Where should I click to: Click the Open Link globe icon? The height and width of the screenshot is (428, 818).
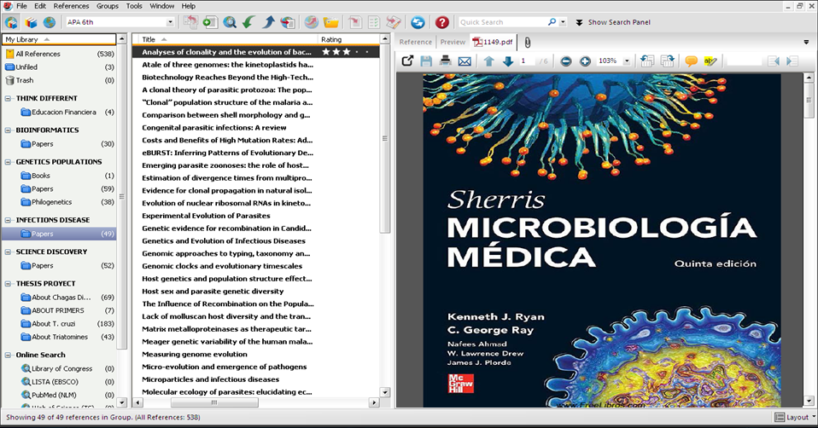(312, 22)
